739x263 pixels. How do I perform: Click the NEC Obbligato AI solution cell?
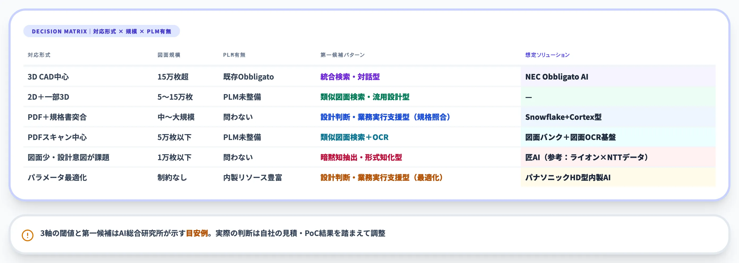[618, 77]
